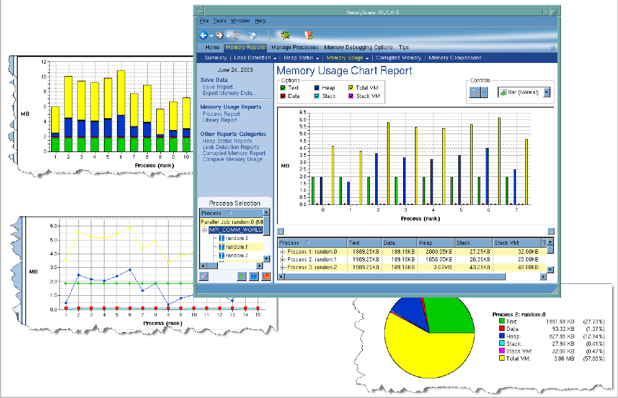Select random.1 in the process tree
The image size is (618, 398).
click(x=236, y=247)
